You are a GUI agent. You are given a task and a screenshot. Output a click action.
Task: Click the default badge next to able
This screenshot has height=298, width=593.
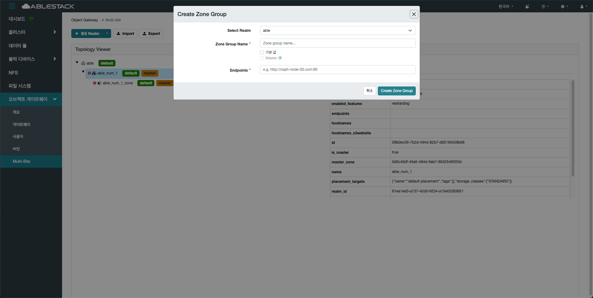[x=107, y=63]
